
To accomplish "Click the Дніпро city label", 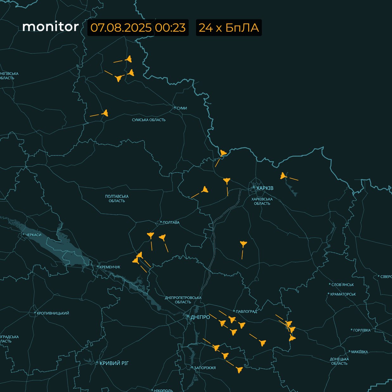I will pos(200,317).
